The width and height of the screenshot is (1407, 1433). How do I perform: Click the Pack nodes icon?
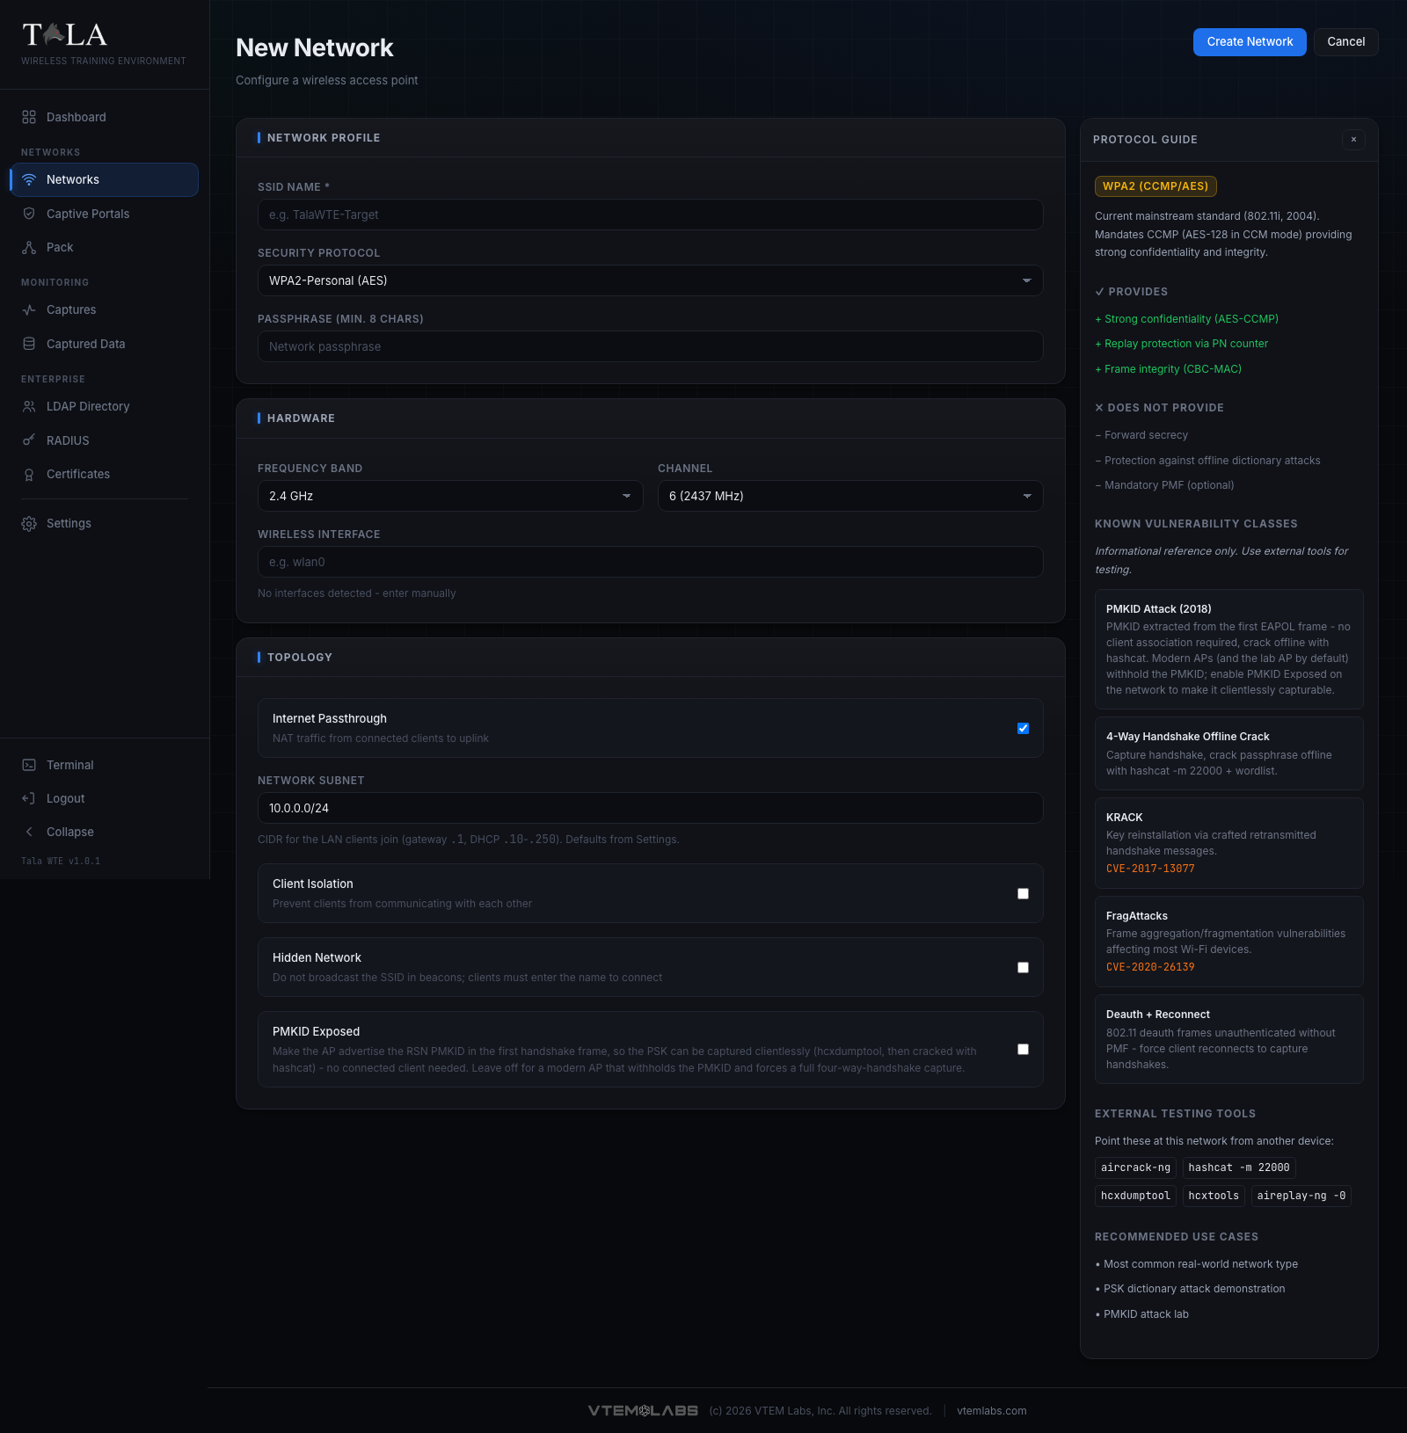coord(29,247)
